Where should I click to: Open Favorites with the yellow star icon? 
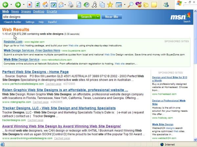[110, 5]
